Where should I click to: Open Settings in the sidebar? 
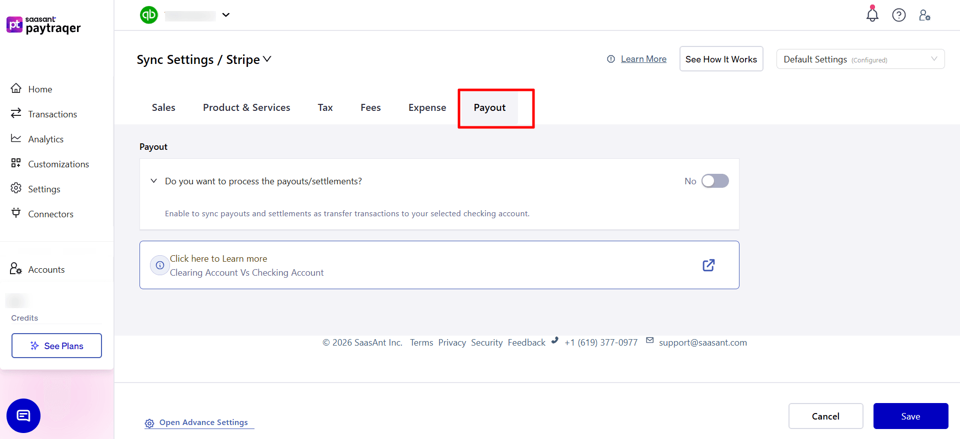[44, 189]
